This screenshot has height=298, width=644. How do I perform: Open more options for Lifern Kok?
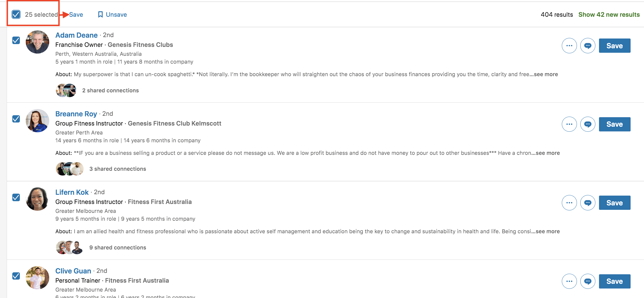click(569, 203)
